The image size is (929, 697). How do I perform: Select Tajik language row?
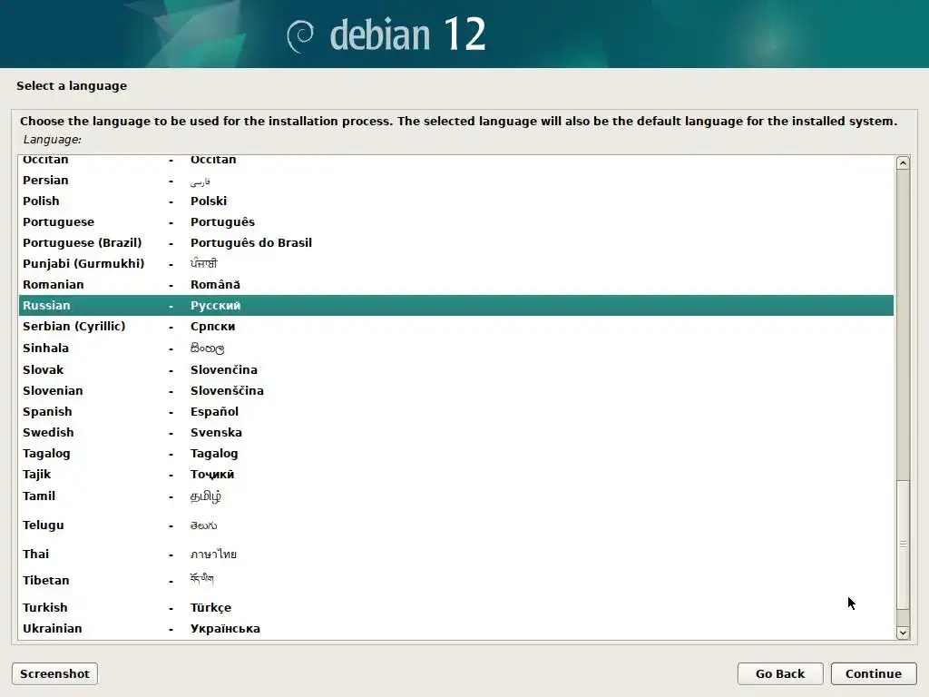[455, 474]
